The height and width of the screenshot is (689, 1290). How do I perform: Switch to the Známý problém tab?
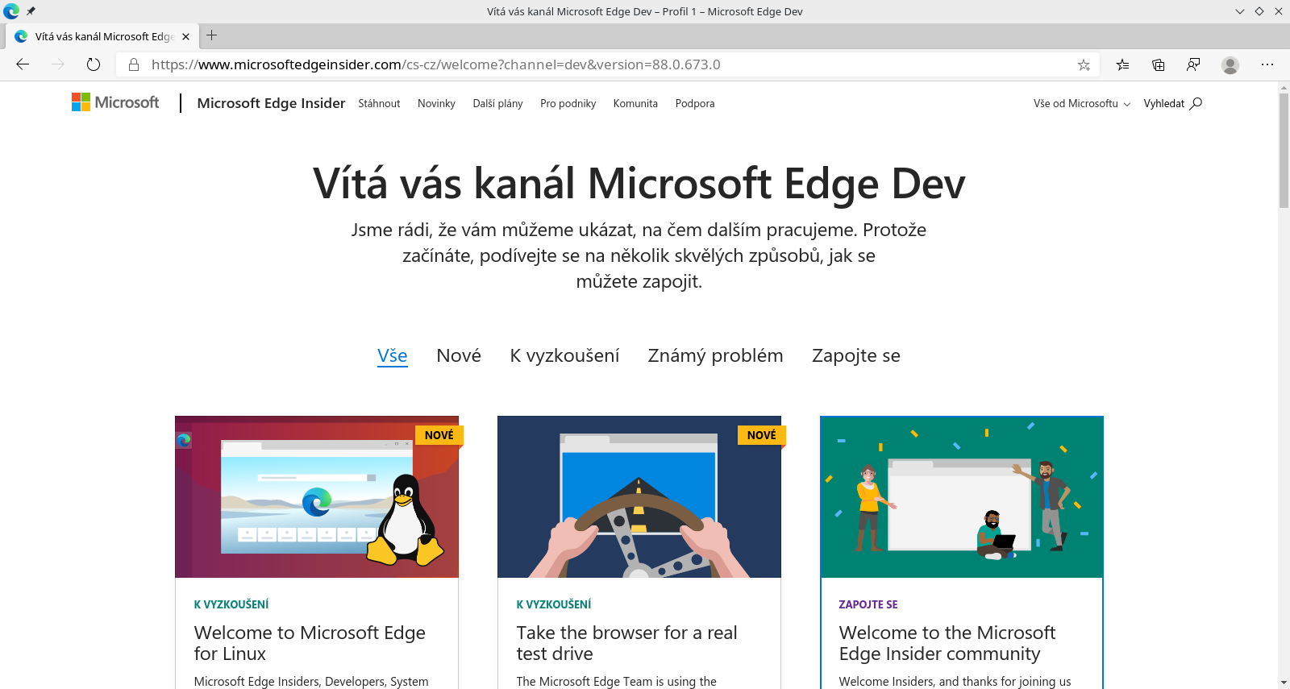tap(715, 355)
